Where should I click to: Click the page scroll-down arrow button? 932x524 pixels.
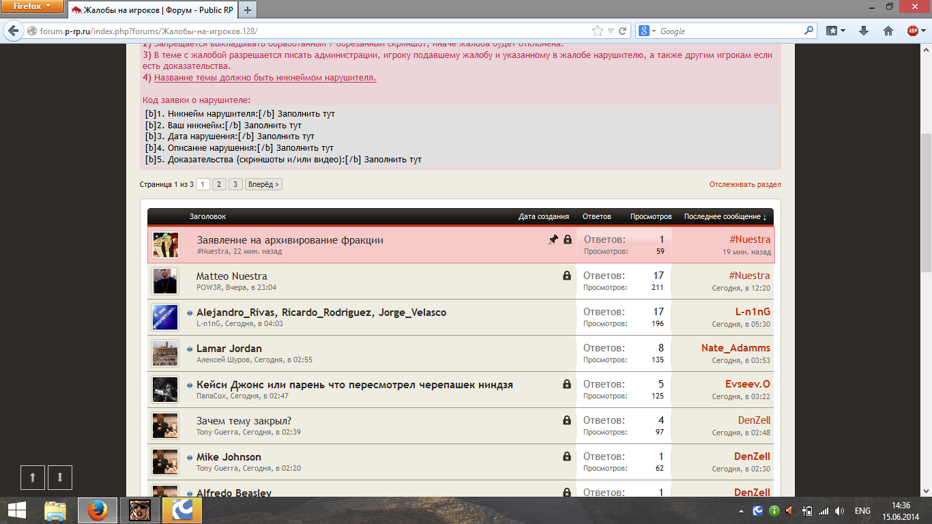(60, 478)
